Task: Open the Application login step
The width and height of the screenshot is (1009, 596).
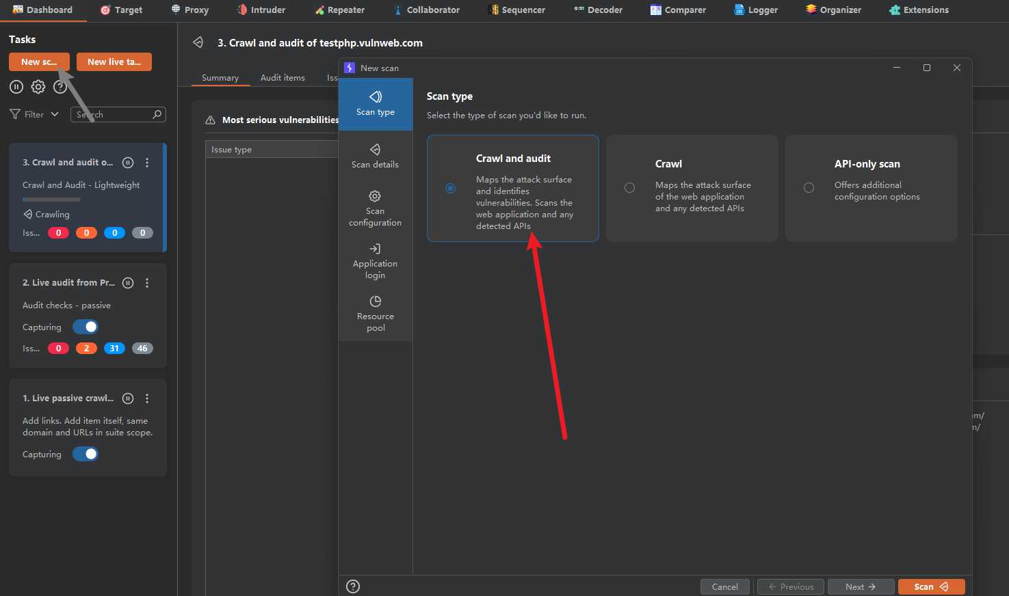Action: 376,262
